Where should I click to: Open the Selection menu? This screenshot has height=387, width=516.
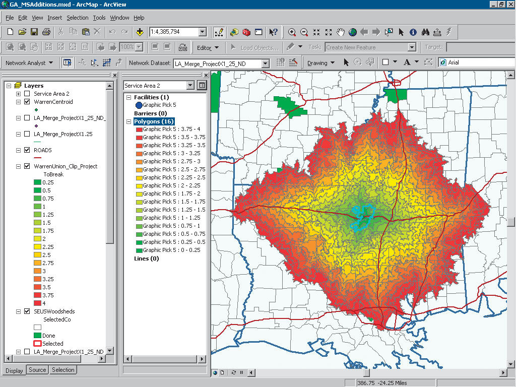[x=77, y=18]
